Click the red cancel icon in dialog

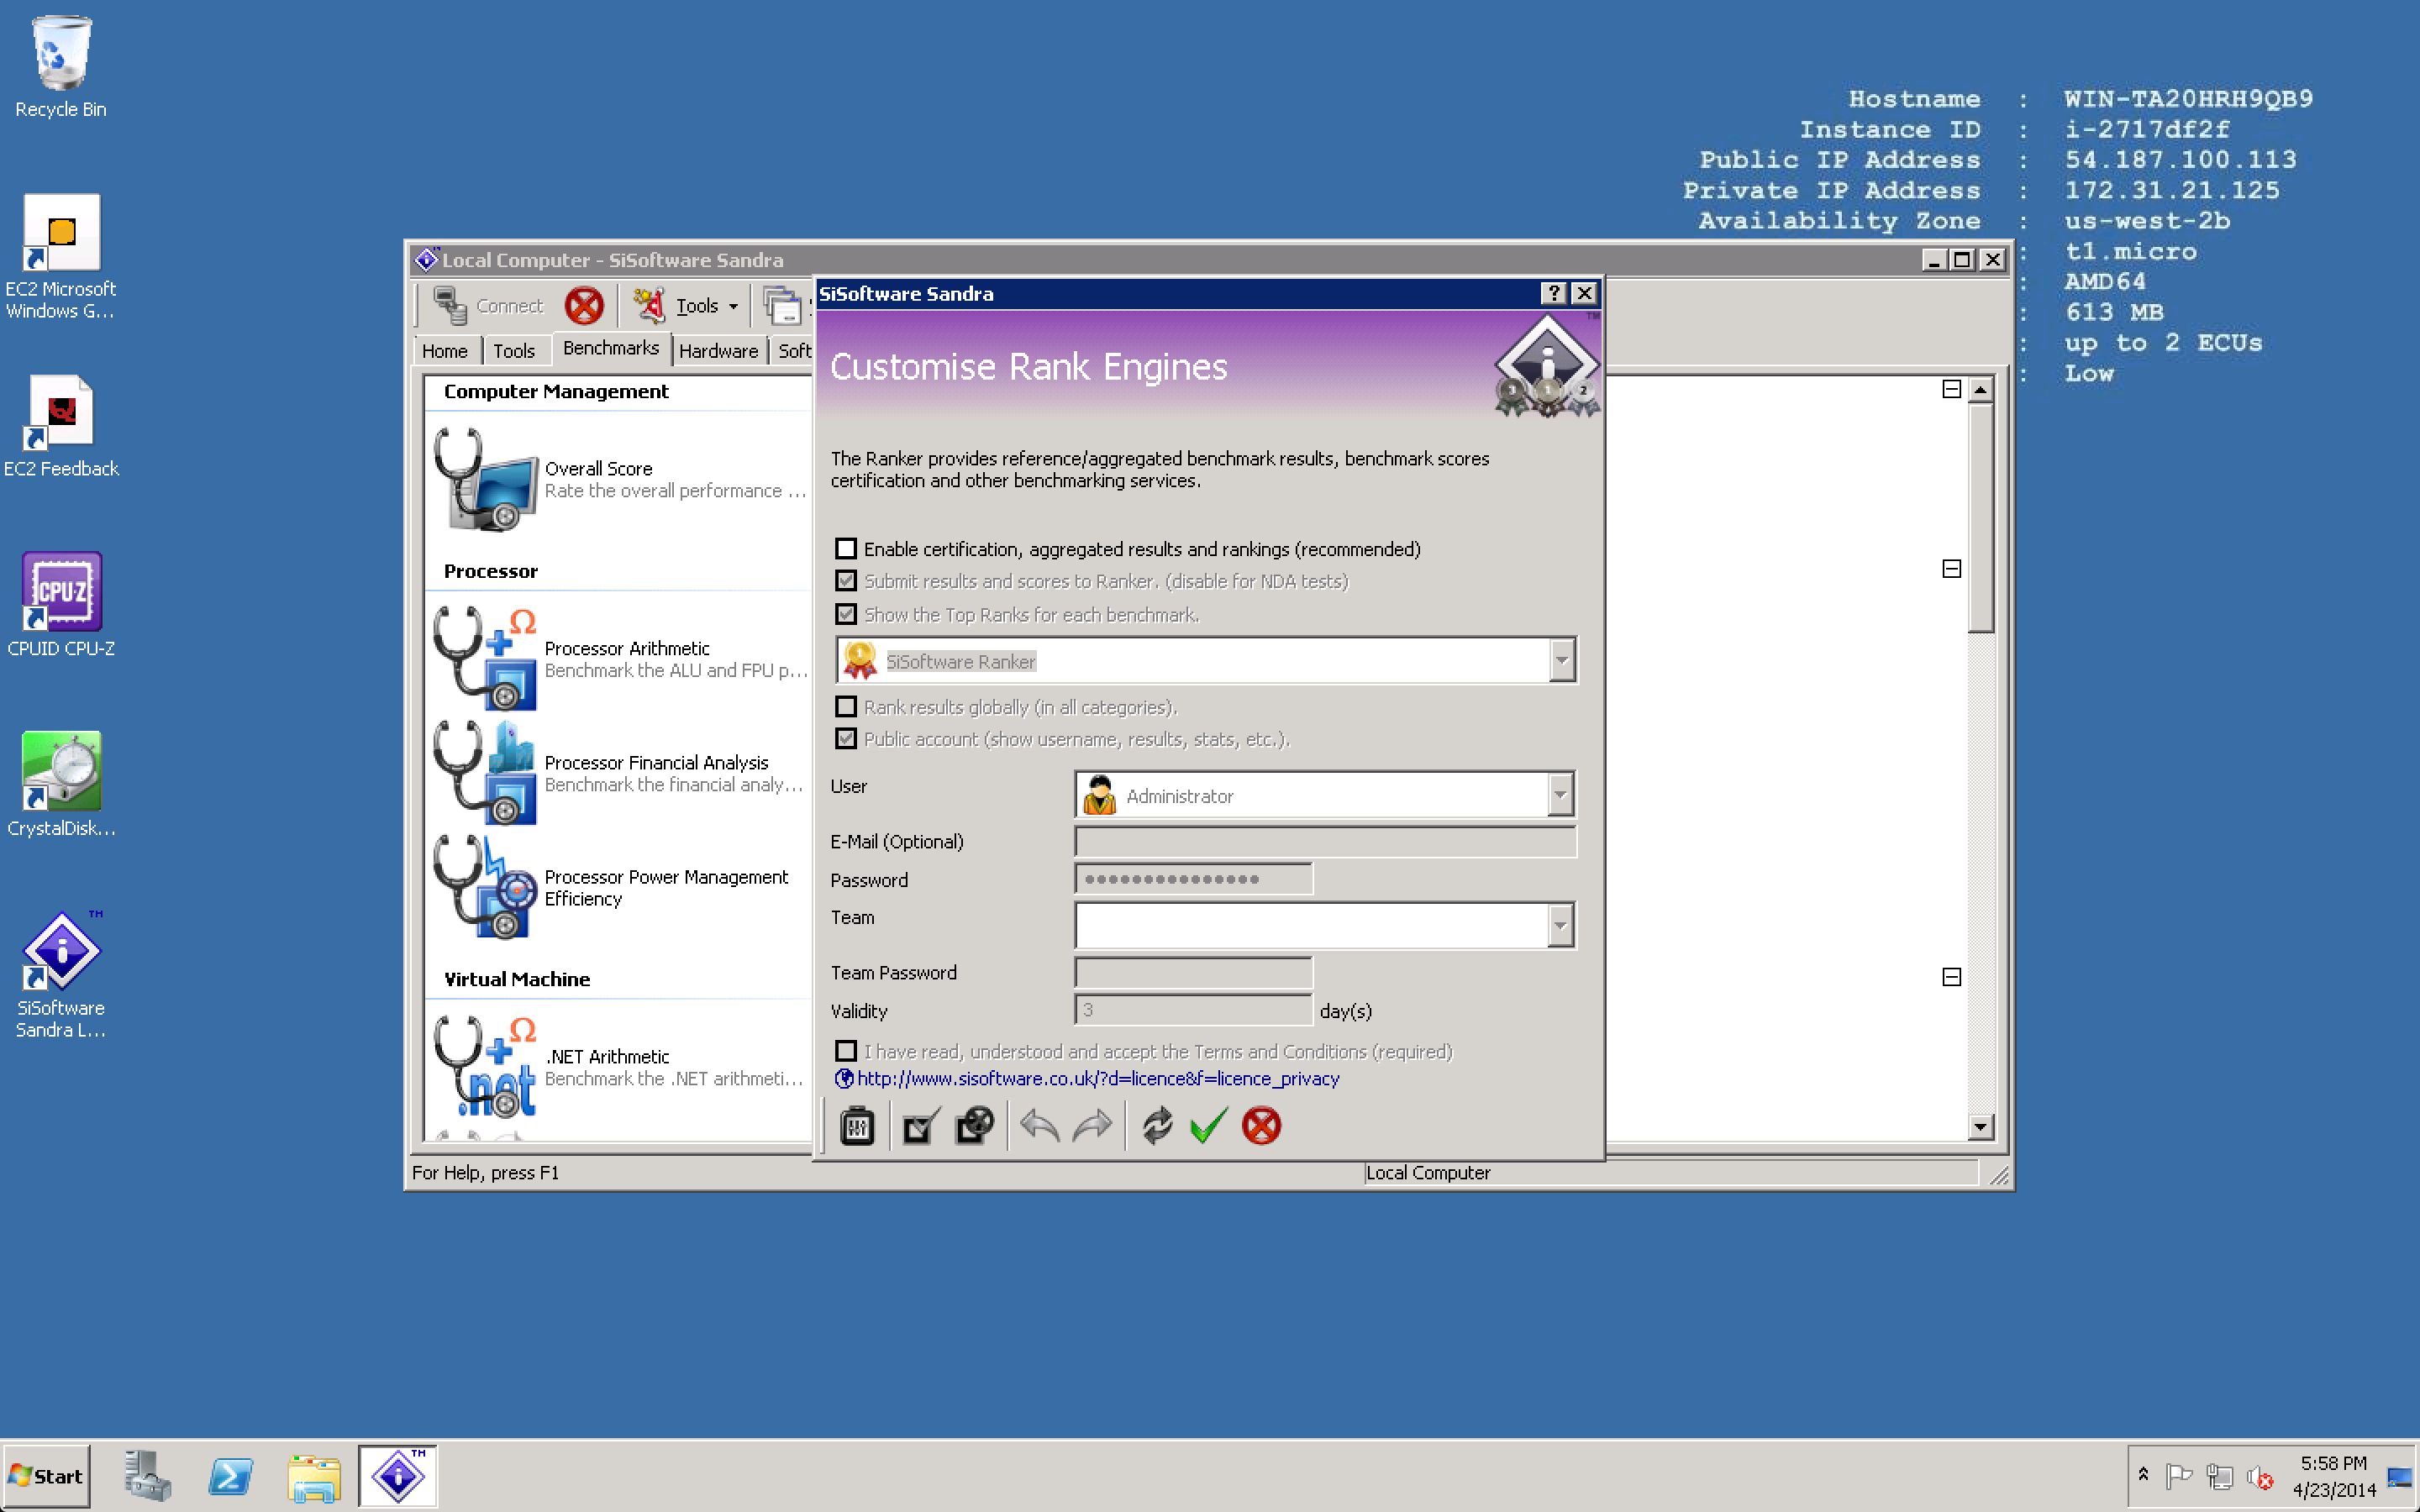tap(1261, 1126)
